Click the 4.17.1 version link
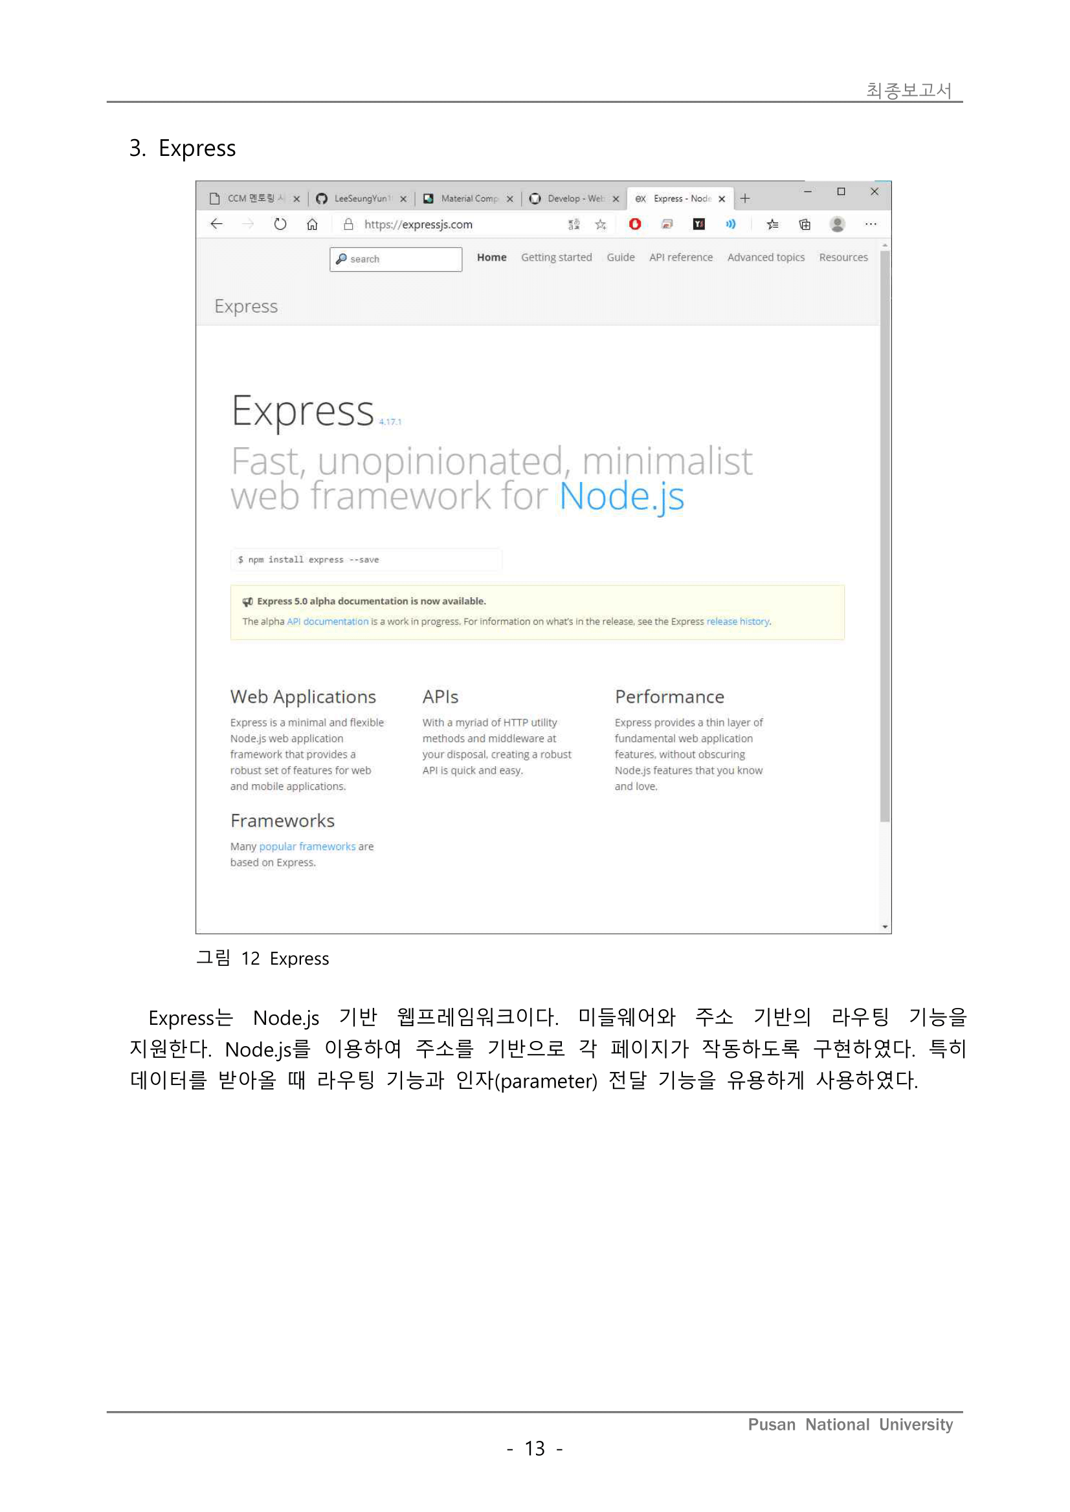The image size is (1070, 1512). [x=390, y=421]
